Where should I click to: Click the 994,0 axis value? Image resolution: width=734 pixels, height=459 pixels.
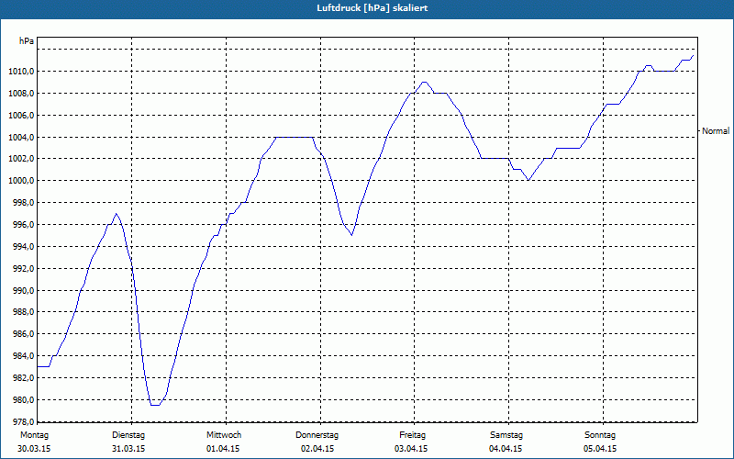(23, 247)
